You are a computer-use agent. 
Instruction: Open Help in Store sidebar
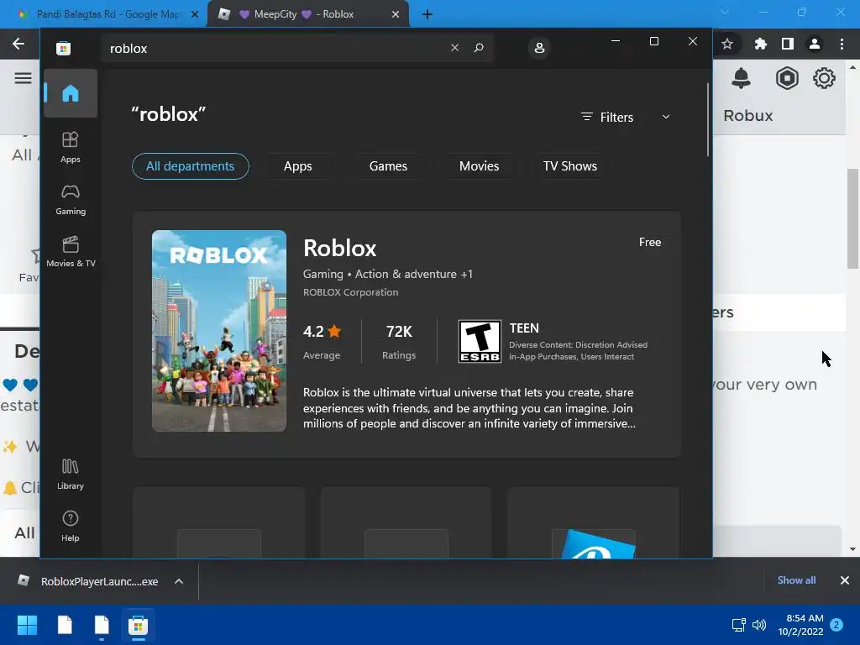point(71,527)
